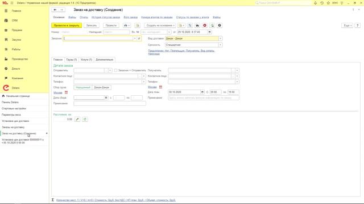
Task: Click the document copy icon after print
Action: [x=138, y=25]
